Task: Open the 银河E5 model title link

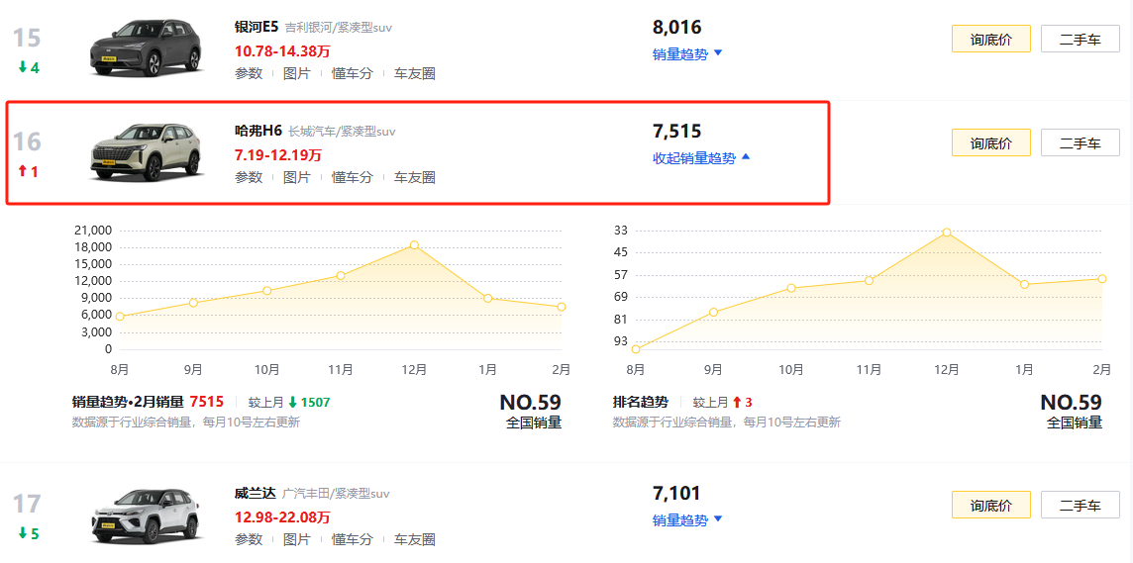Action: point(257,28)
